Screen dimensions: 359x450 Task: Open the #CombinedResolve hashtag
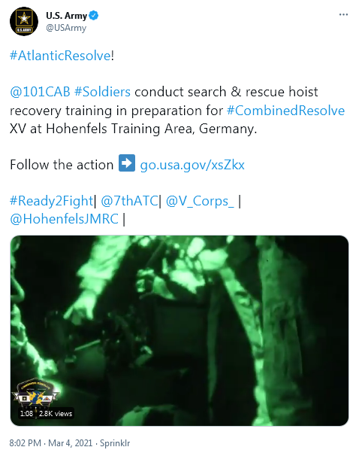click(x=285, y=111)
